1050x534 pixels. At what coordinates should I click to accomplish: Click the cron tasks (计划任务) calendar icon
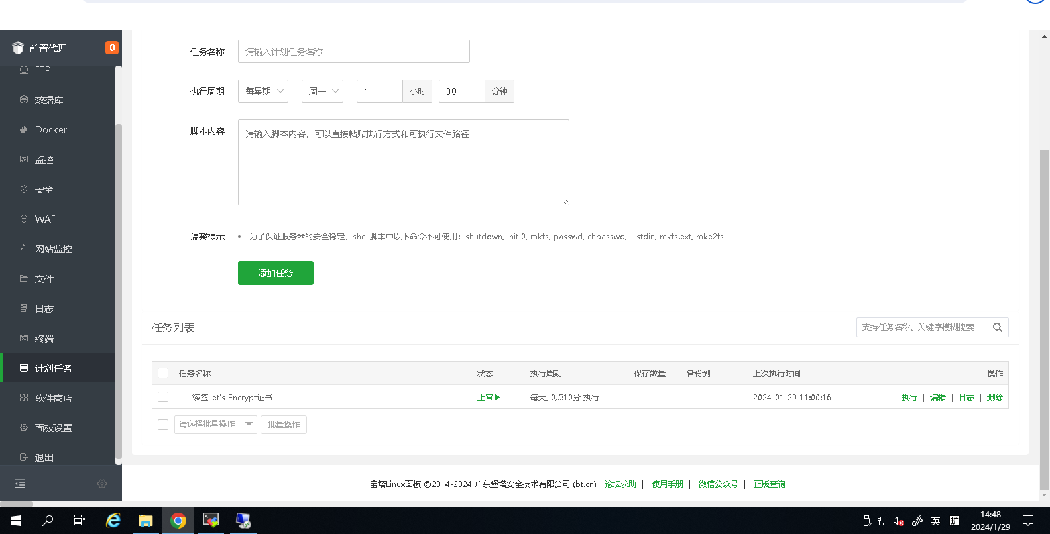point(24,368)
